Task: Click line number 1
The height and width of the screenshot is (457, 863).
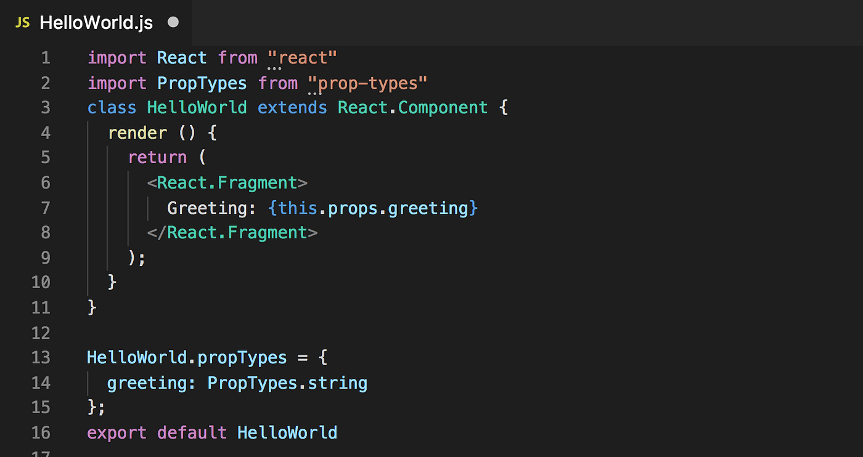Action: tap(45, 57)
